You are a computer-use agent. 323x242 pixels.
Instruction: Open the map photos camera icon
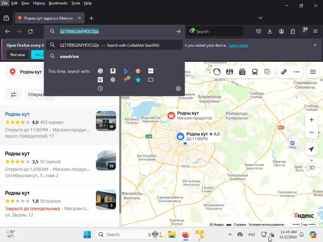242,72
